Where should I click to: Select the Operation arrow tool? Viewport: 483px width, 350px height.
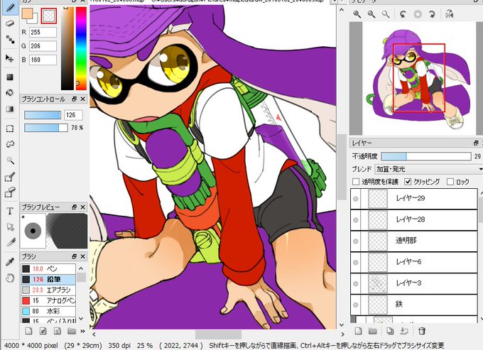click(10, 227)
